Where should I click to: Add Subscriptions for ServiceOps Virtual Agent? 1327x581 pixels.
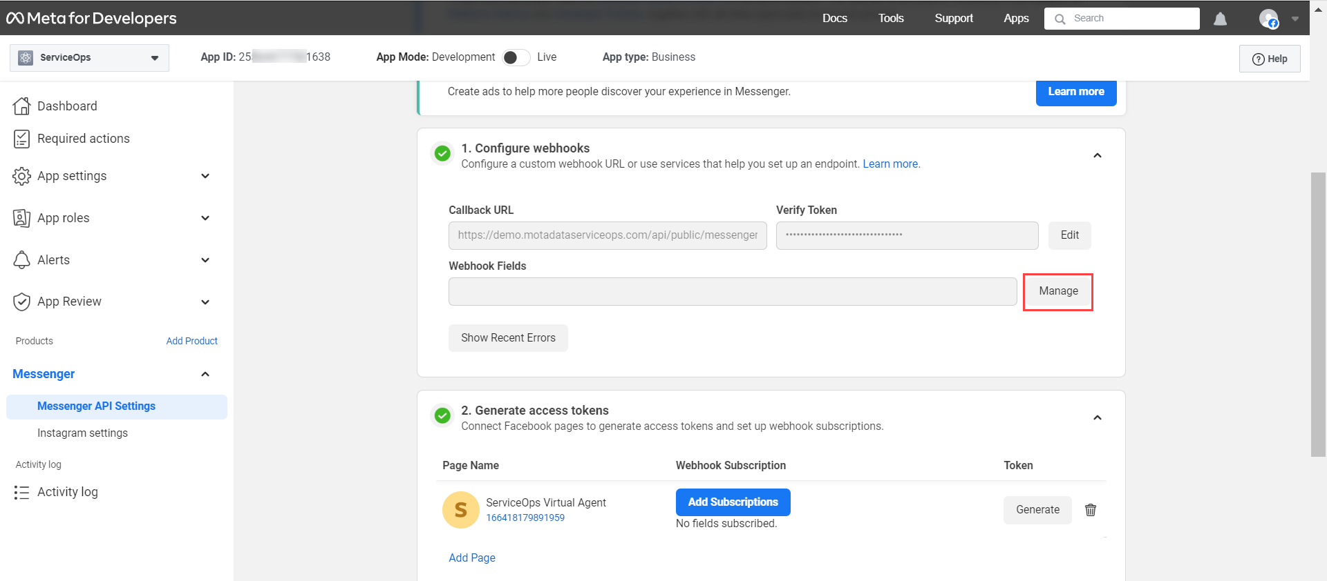[733, 502]
